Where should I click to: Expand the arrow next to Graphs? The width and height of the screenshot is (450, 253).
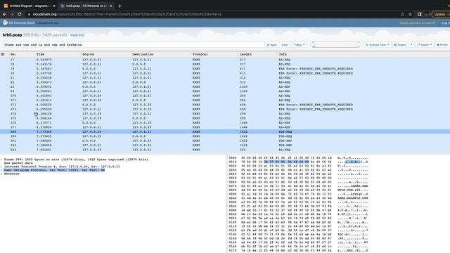[411, 45]
